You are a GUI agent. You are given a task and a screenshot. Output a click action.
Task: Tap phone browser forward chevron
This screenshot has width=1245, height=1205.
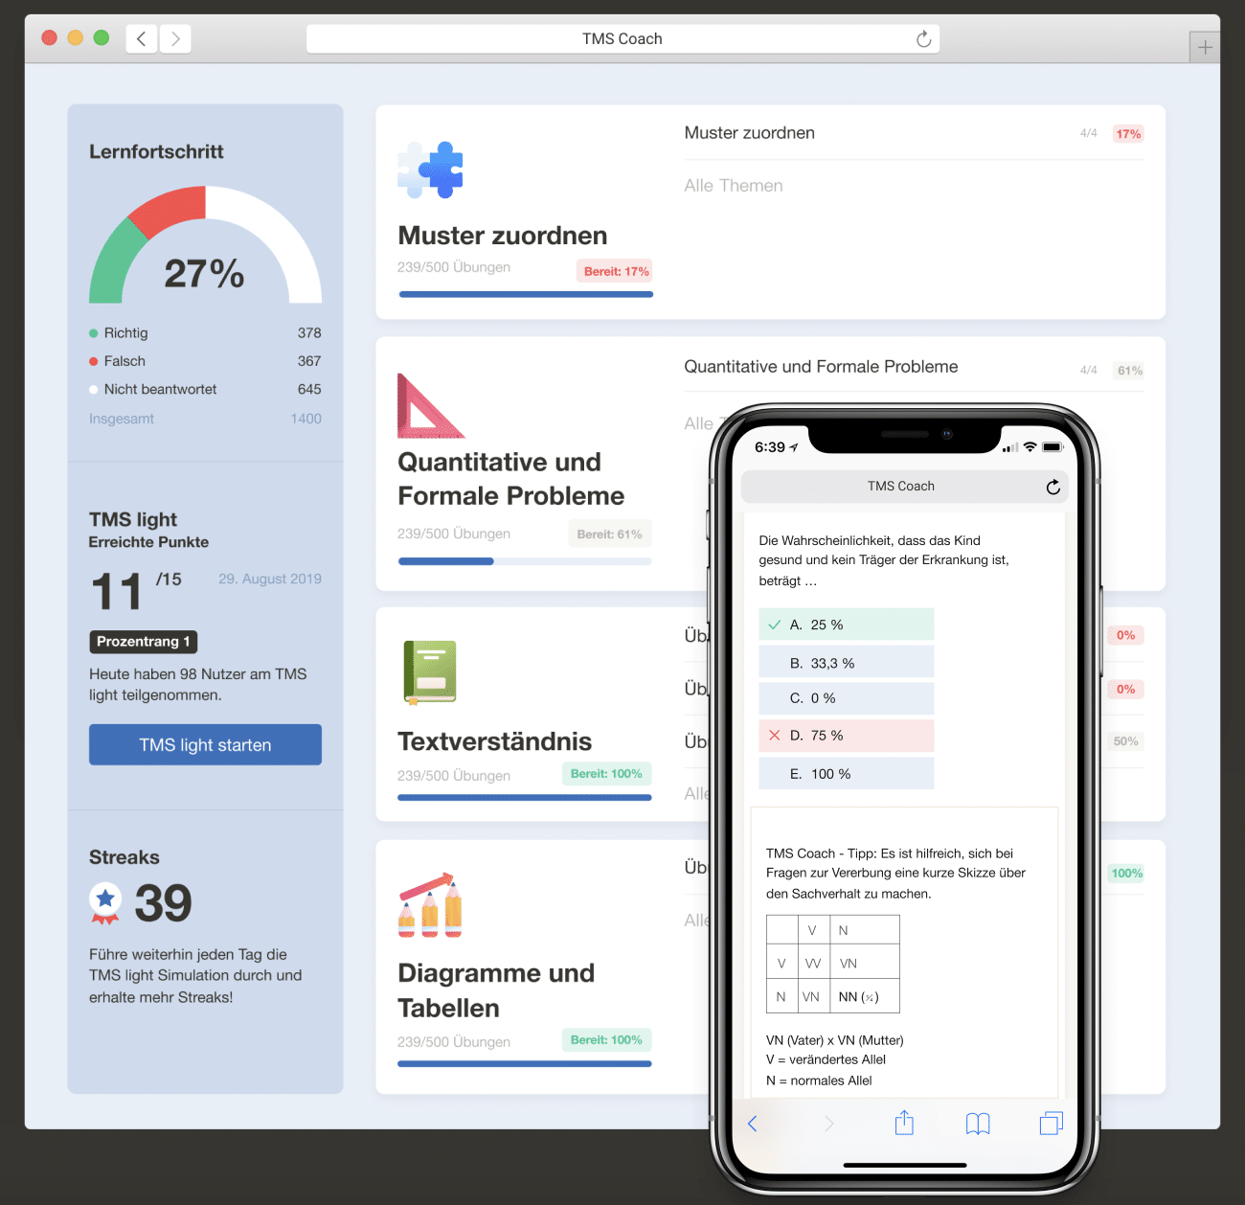tap(828, 1124)
